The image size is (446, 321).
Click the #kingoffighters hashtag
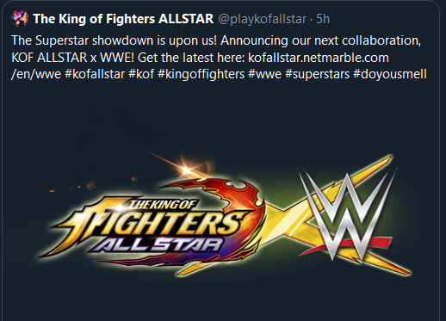pyautogui.click(x=201, y=74)
